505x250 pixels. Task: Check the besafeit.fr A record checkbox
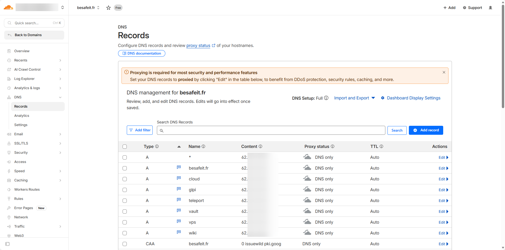pyautogui.click(x=125, y=168)
